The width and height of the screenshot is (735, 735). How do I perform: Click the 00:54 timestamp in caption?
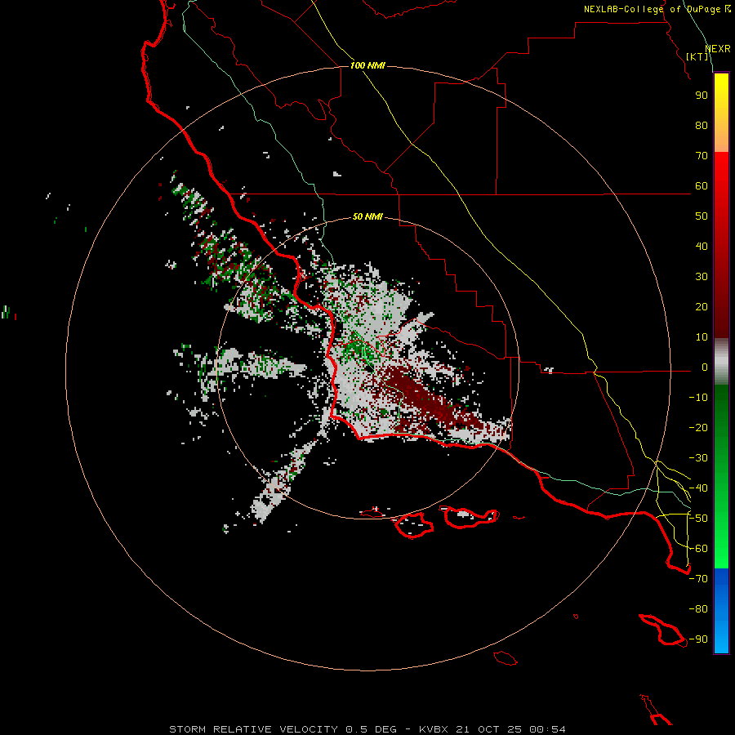point(548,729)
